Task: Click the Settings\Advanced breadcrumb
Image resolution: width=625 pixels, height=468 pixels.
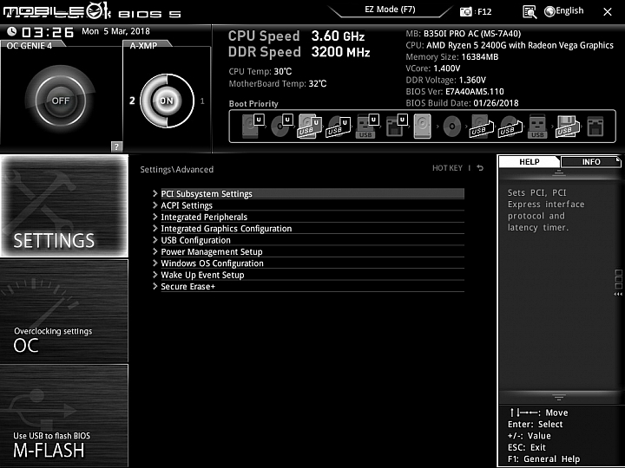Action: click(x=176, y=170)
